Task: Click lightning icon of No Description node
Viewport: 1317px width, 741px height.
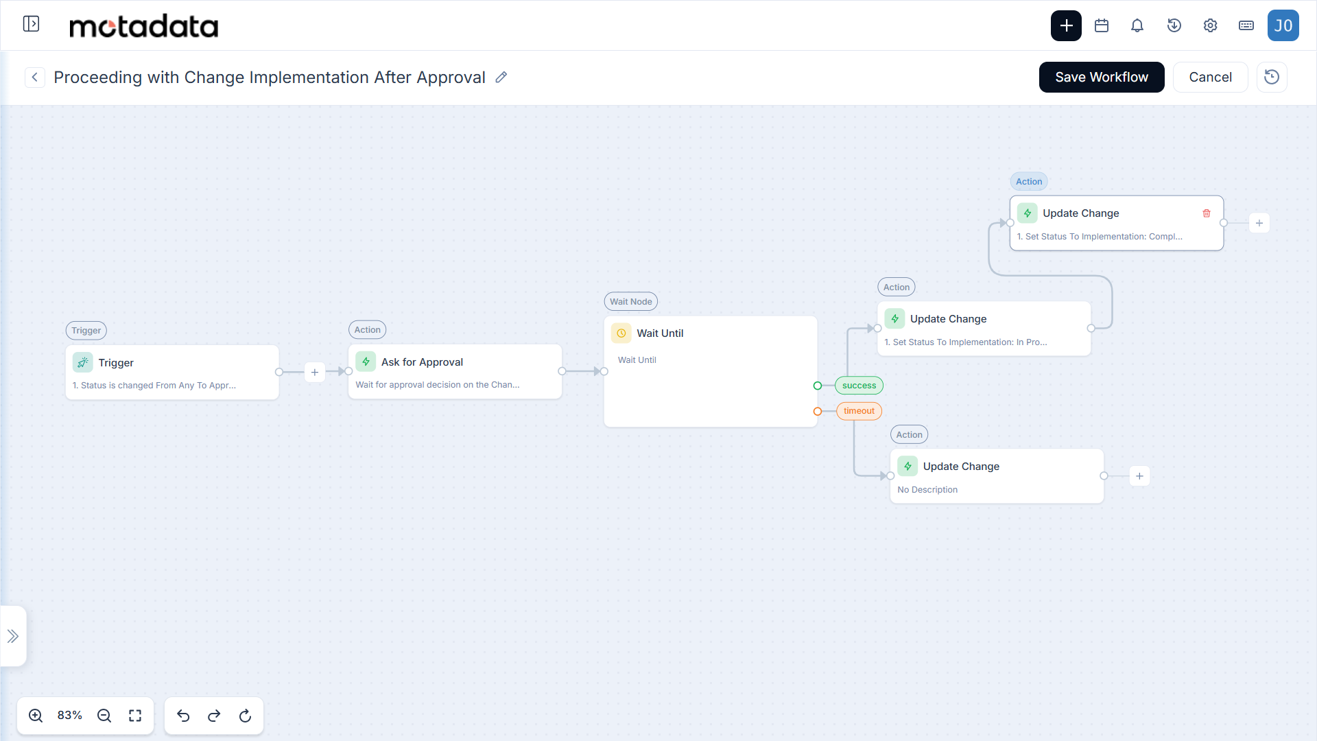Action: pyautogui.click(x=907, y=466)
